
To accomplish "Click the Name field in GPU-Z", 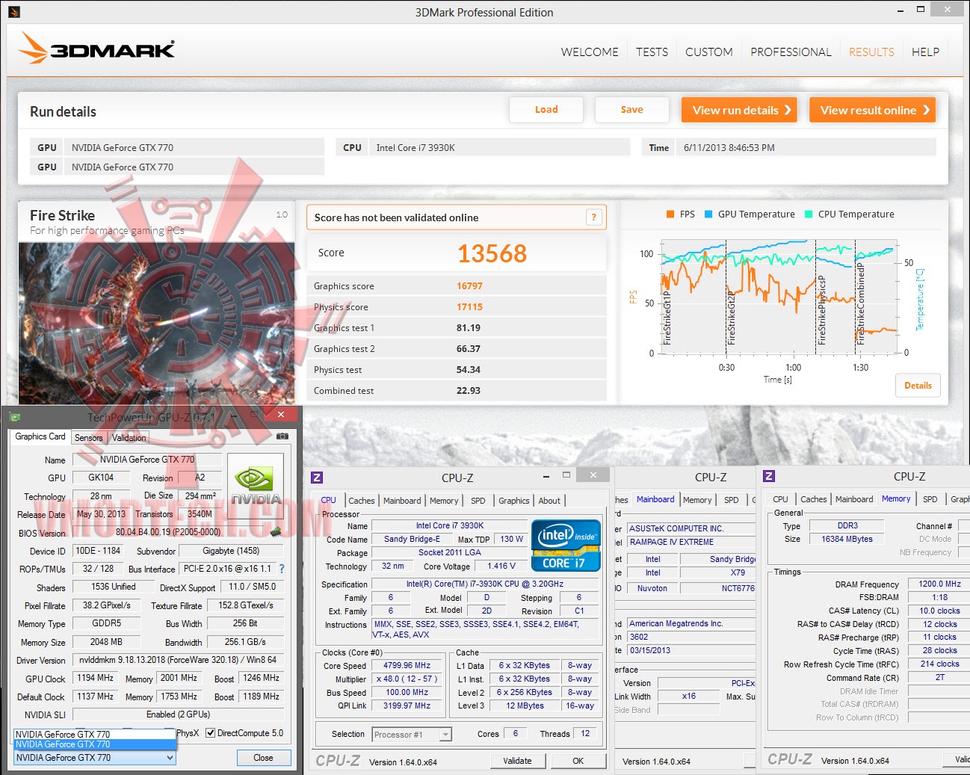I will point(146,460).
